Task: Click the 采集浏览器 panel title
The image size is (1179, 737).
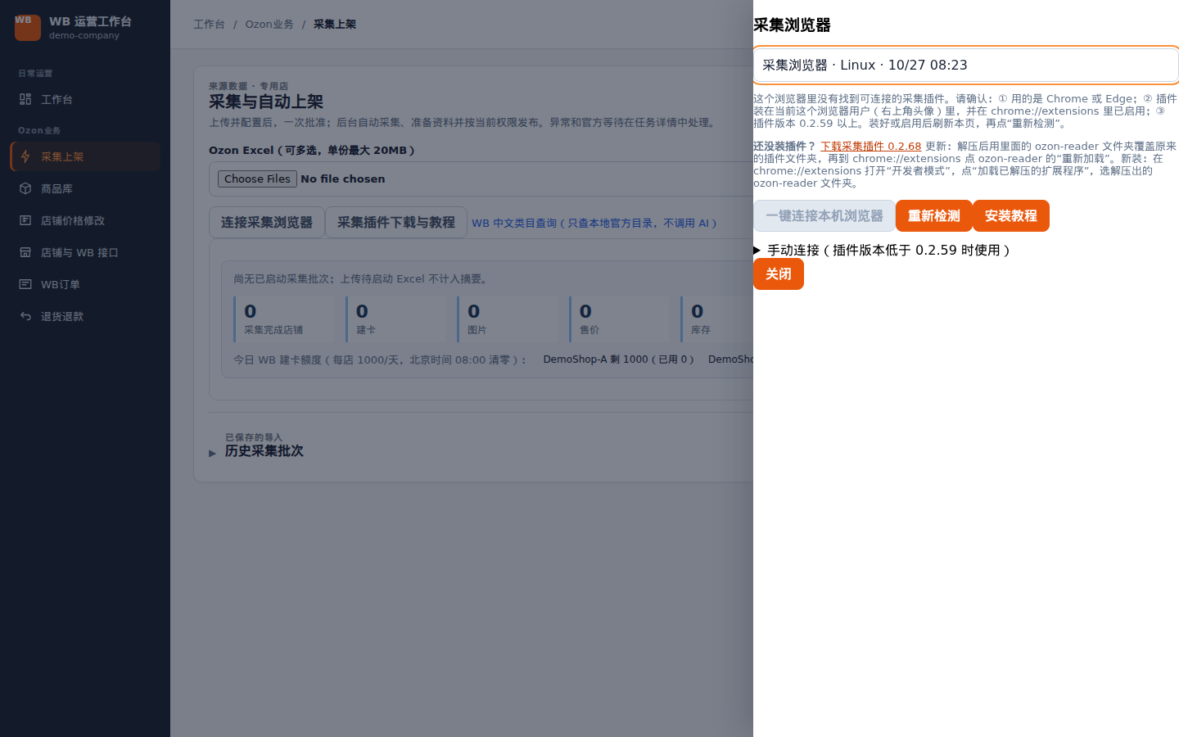Action: 793,25
